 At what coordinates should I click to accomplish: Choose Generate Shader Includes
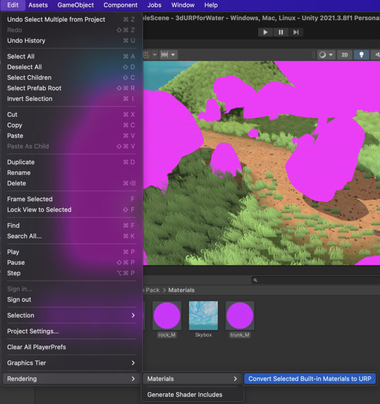coord(185,395)
